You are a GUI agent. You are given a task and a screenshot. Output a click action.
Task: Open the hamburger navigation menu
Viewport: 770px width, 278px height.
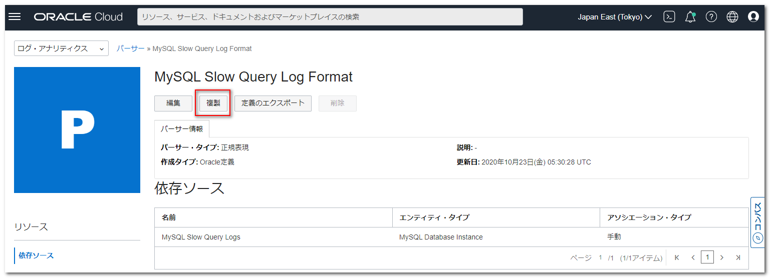pyautogui.click(x=15, y=16)
